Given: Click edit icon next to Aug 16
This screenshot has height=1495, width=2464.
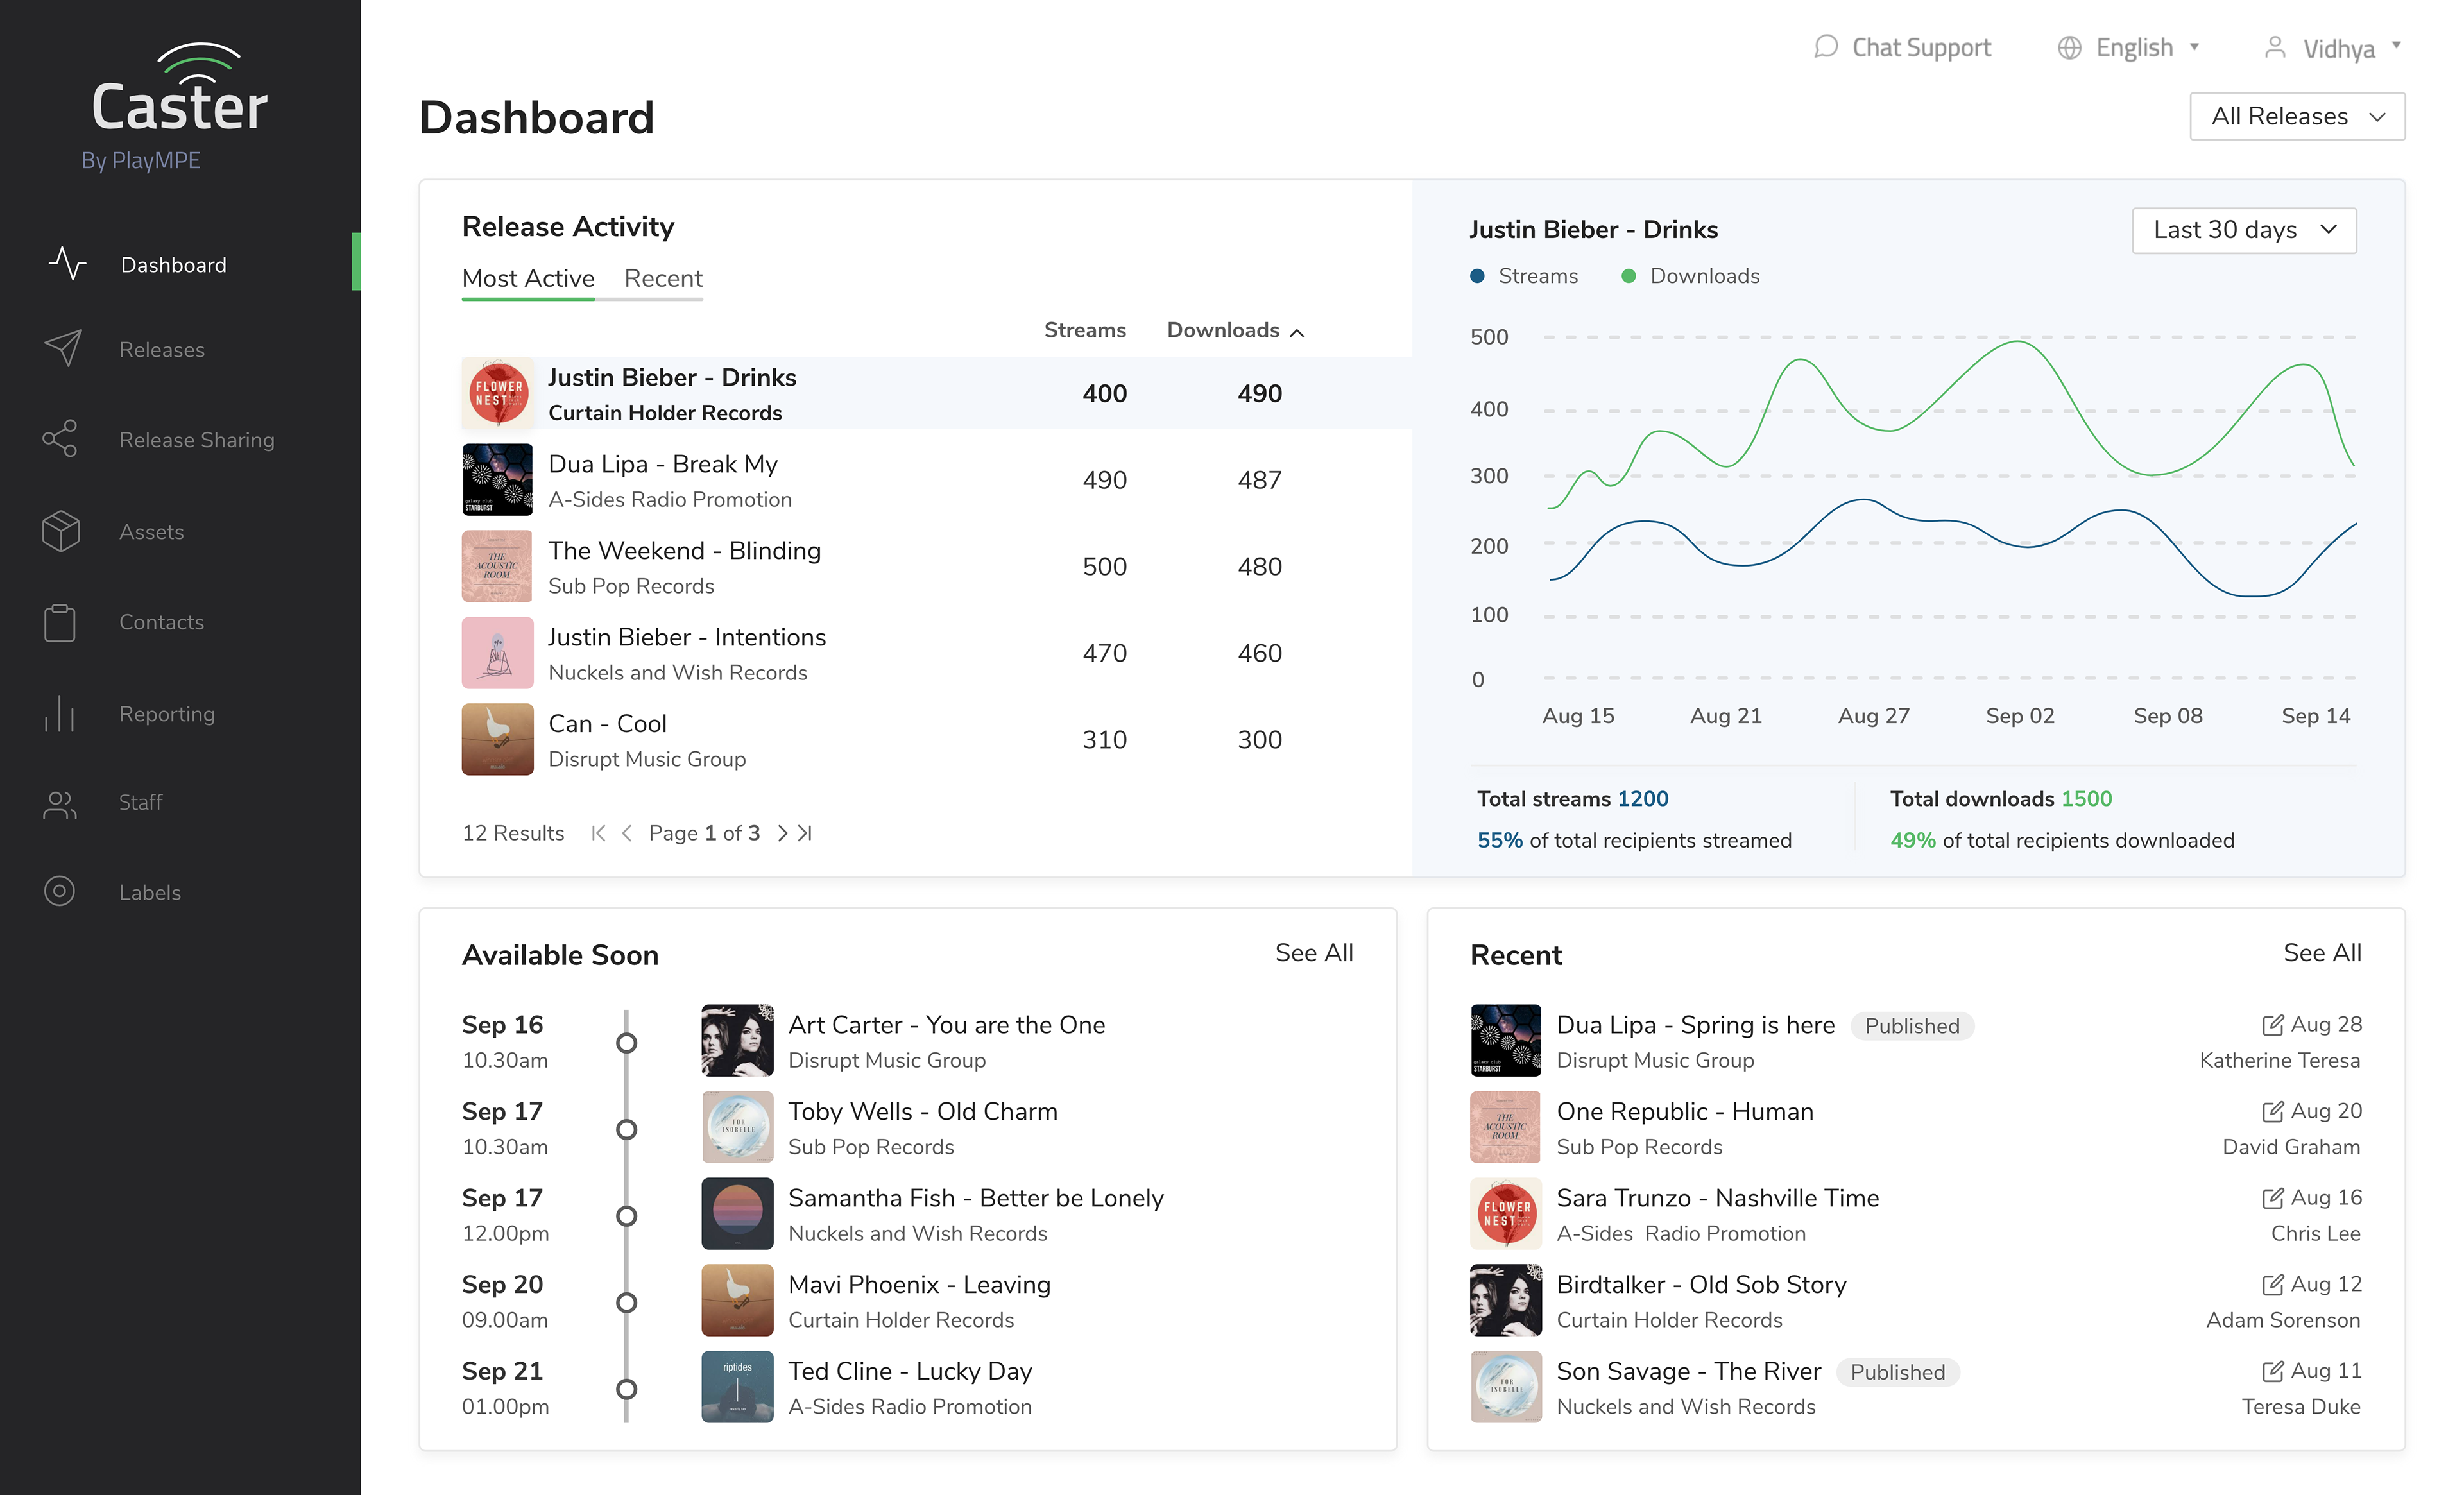Looking at the screenshot, I should [x=2272, y=1198].
